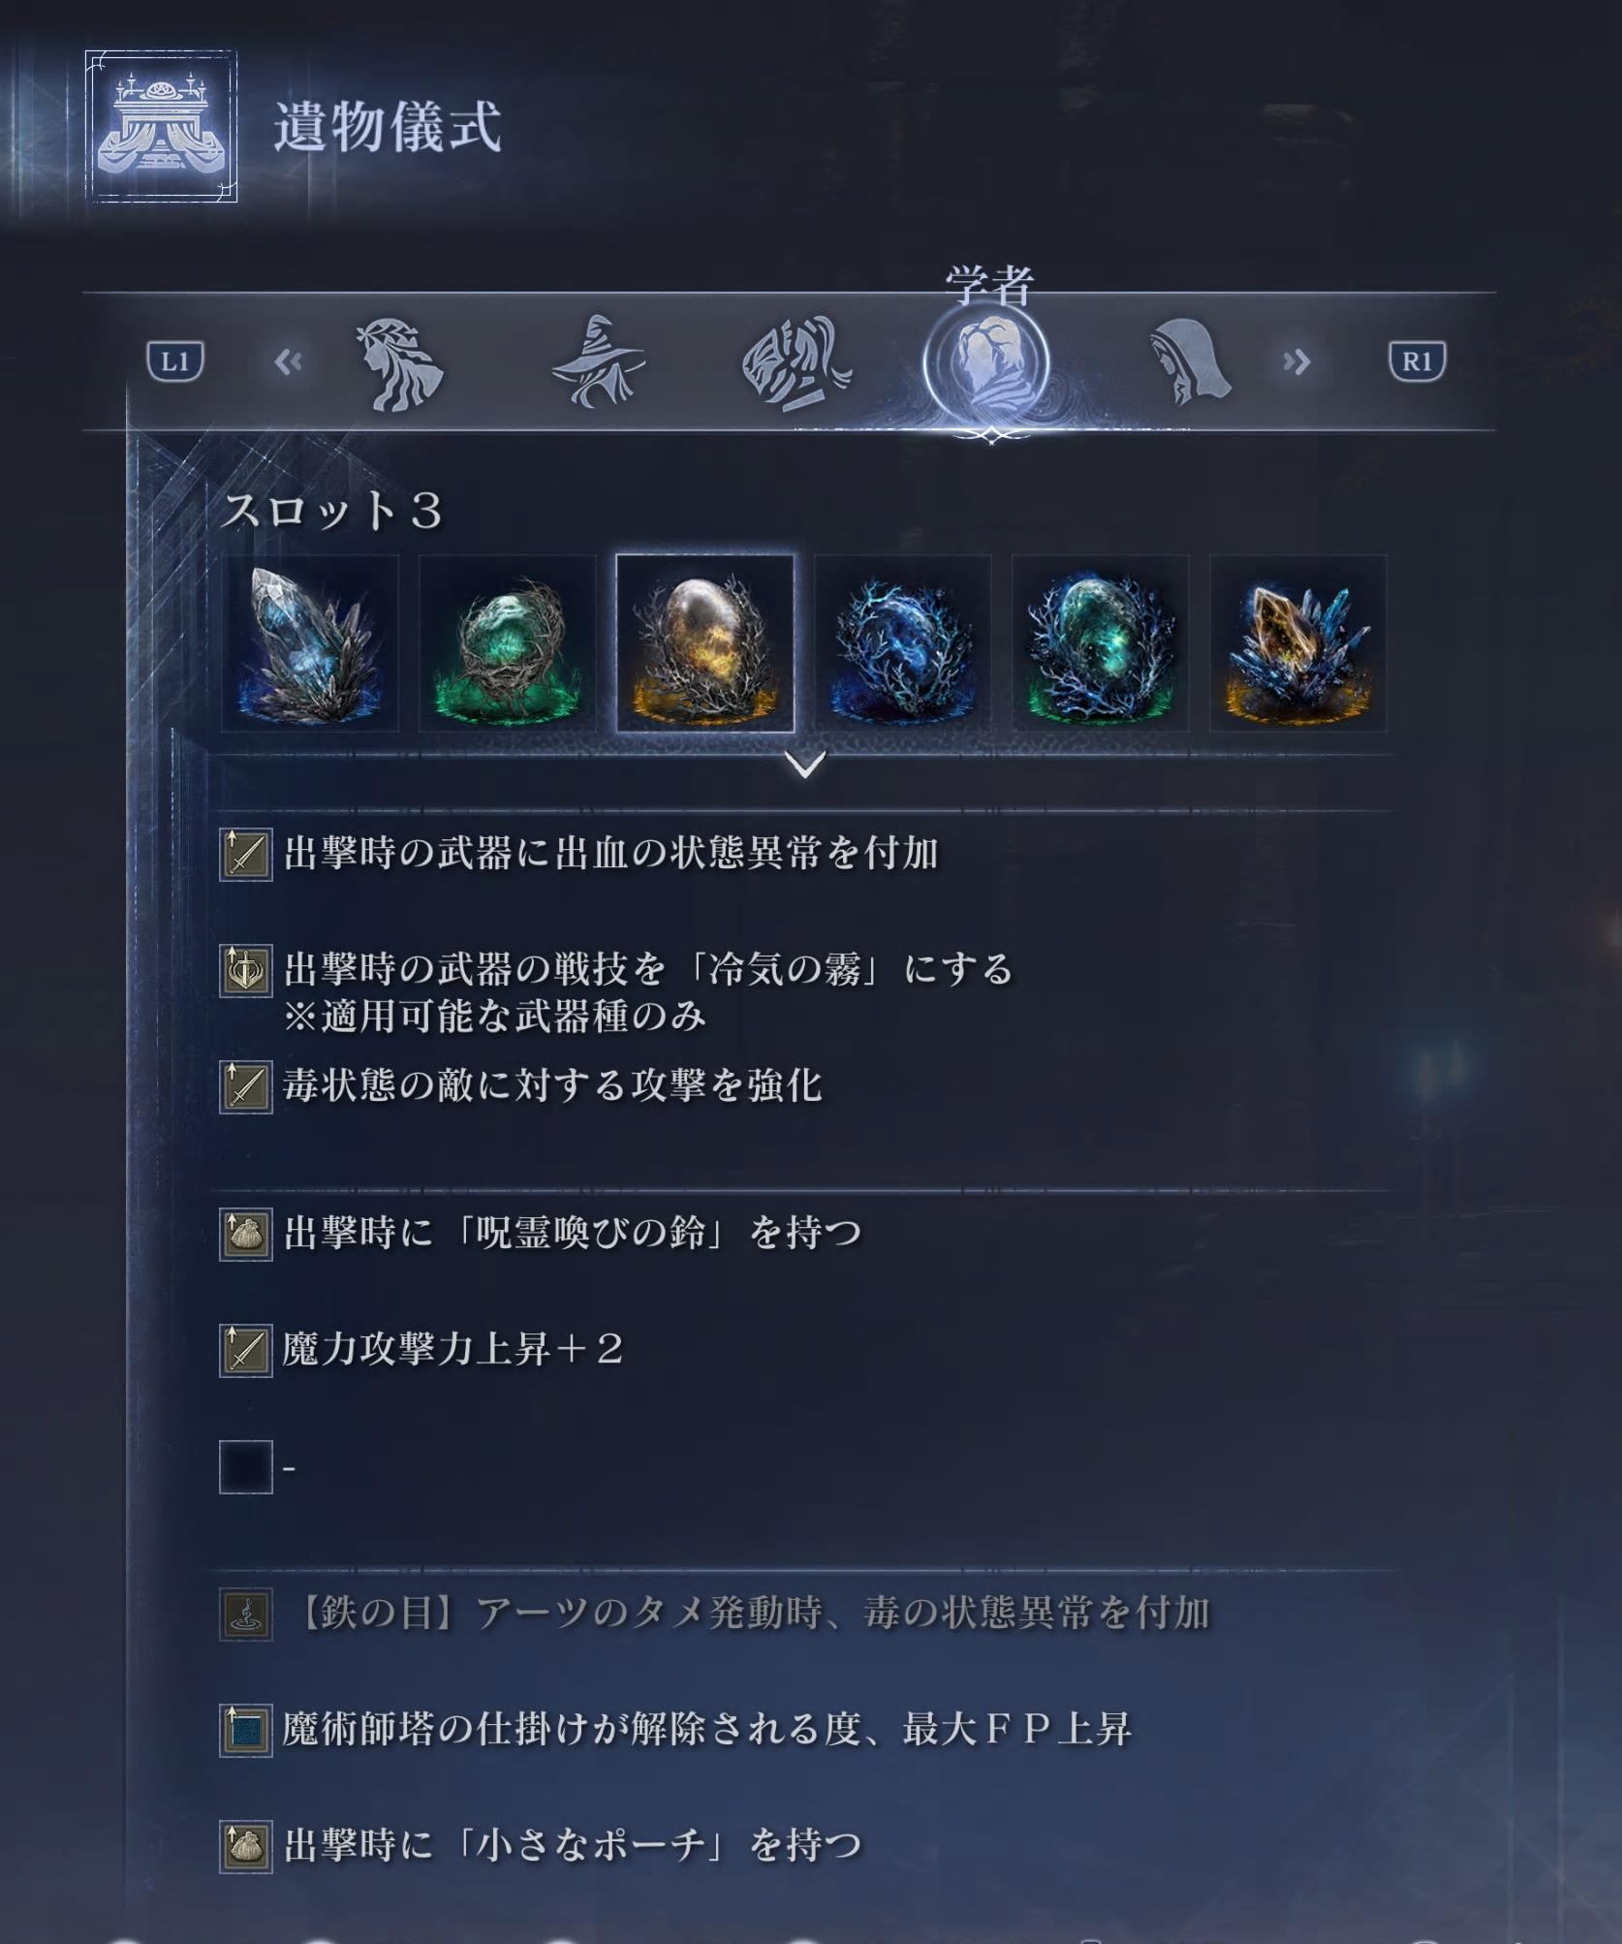Screen dimensions: 1622x1944
Task: Select the long-haired masked character icon
Action: pos(796,362)
